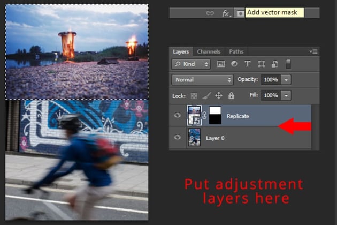Filter for adjustment layers icon
337x225 pixels.
[234, 64]
